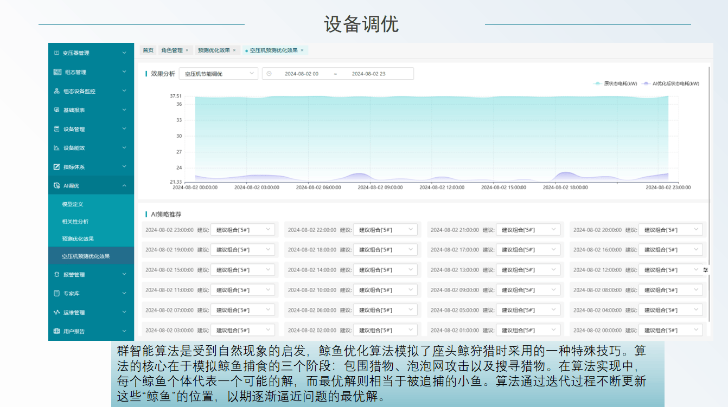Open suggestion dropdown for 2024-08-02 00:00:00
Viewport: 728px width, 407px height.
670,330
